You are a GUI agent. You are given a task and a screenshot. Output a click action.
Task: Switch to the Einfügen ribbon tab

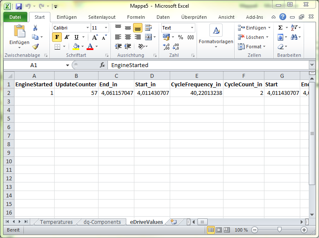click(67, 17)
